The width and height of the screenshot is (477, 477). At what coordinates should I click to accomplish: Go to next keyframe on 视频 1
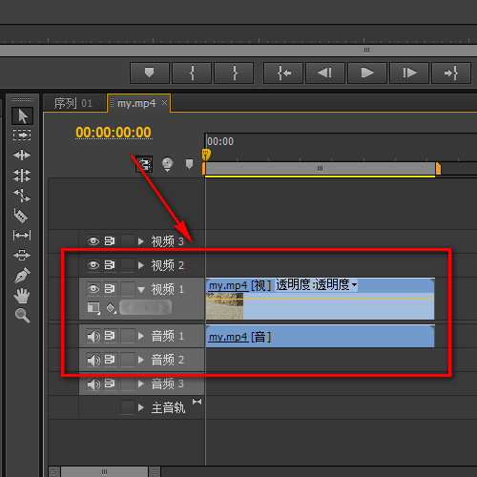[x=162, y=308]
